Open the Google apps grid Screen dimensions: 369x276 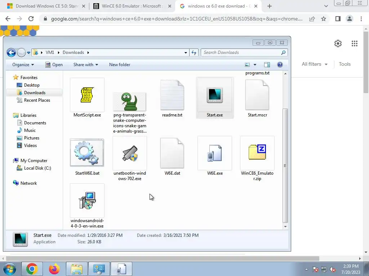(x=355, y=43)
